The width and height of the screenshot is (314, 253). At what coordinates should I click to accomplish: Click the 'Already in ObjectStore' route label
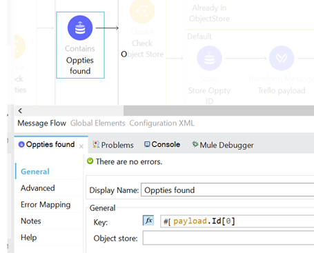pos(209,13)
